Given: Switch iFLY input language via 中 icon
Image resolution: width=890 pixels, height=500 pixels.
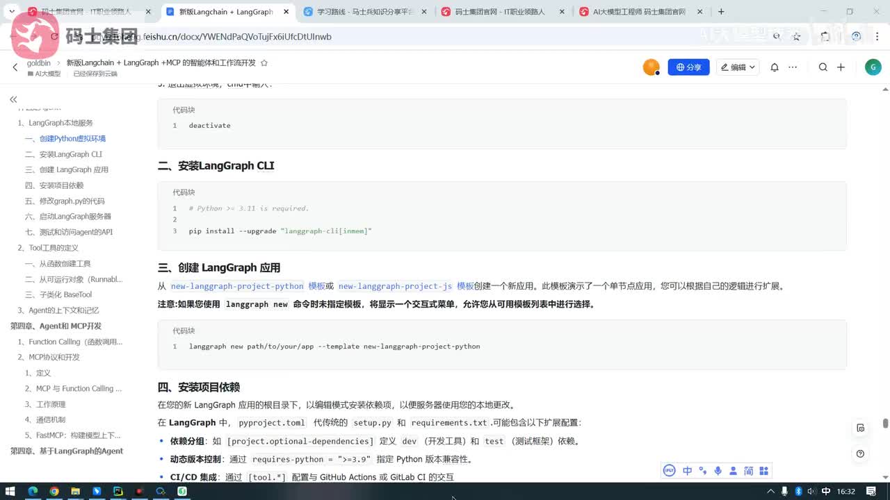Looking at the screenshot, I should click(687, 471).
